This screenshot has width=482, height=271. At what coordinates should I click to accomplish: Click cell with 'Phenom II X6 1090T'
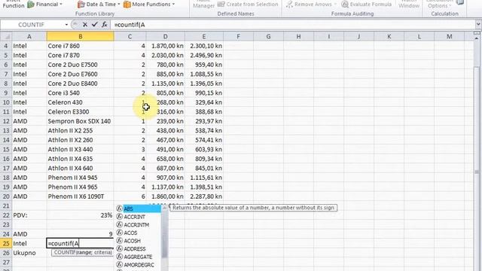tap(81, 196)
